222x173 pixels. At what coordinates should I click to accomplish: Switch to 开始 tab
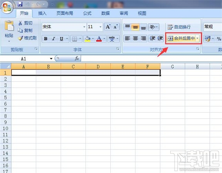pos(24,13)
